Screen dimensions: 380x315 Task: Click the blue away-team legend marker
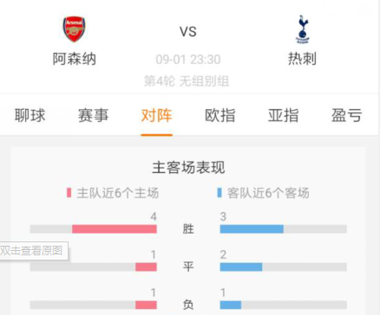[x=219, y=193]
